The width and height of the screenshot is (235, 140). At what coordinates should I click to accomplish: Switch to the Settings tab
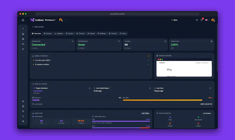point(102,34)
